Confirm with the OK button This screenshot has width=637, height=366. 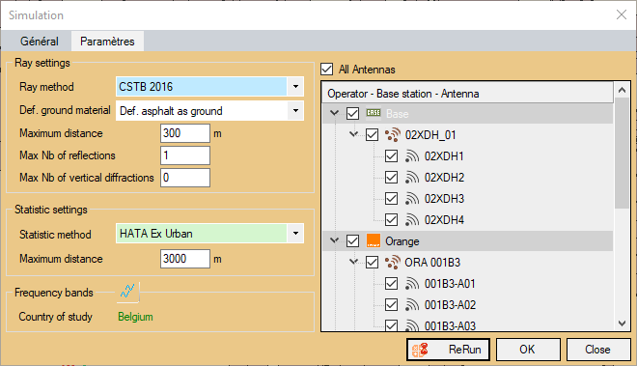pyautogui.click(x=528, y=350)
